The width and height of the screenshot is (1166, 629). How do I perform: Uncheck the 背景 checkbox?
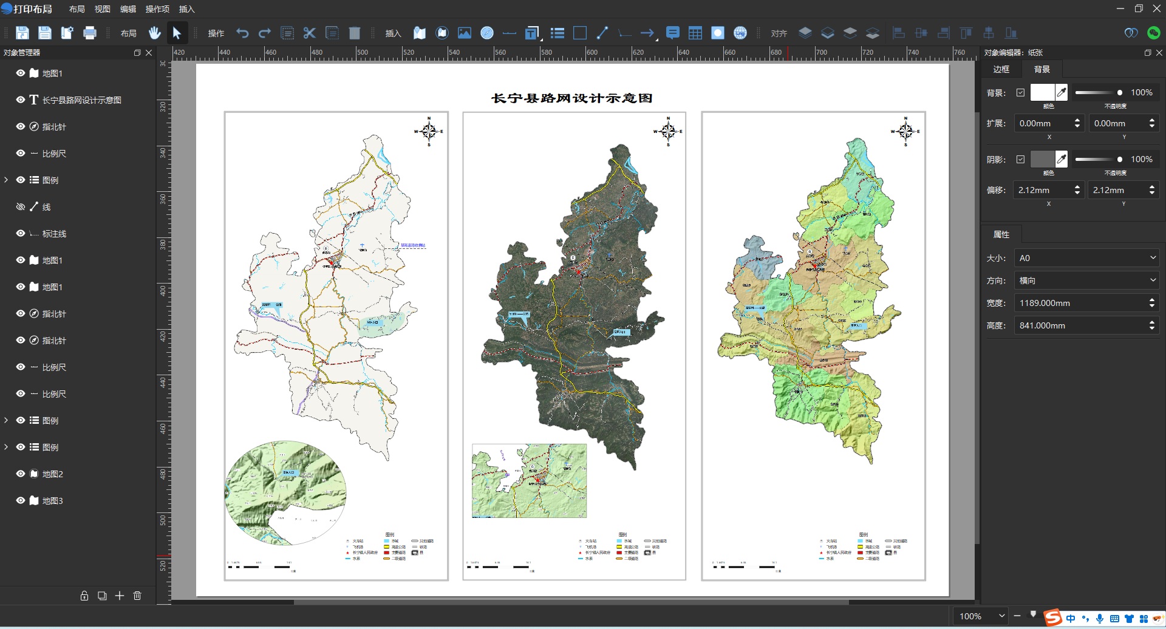1020,93
